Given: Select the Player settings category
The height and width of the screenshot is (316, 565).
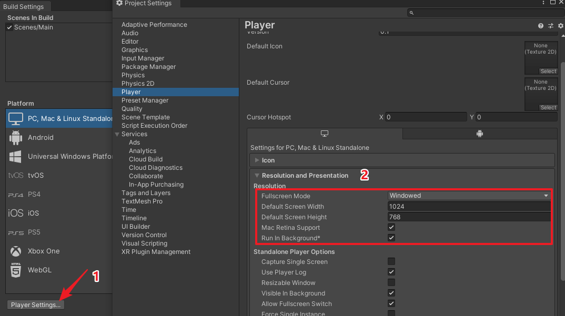Looking at the screenshot, I should 176,92.
